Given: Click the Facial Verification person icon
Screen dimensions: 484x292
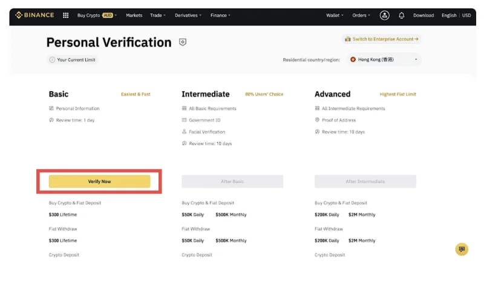Looking at the screenshot, I should tap(185, 132).
